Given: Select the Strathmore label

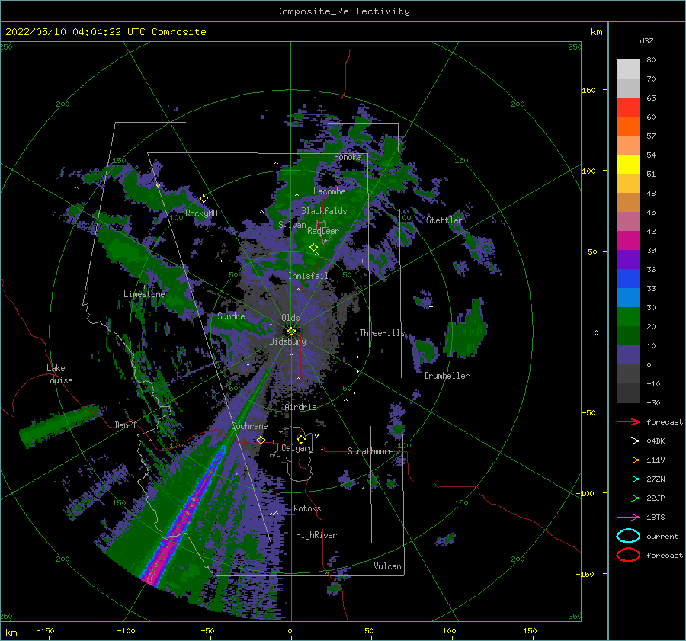Looking at the screenshot, I should pyautogui.click(x=370, y=451).
